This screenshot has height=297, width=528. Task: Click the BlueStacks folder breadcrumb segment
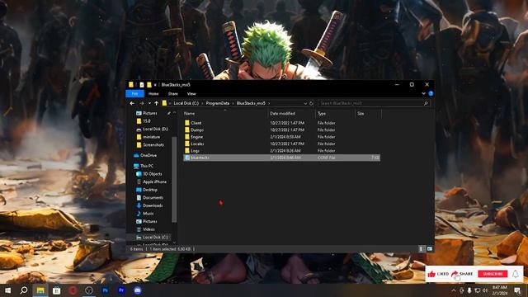coord(251,103)
